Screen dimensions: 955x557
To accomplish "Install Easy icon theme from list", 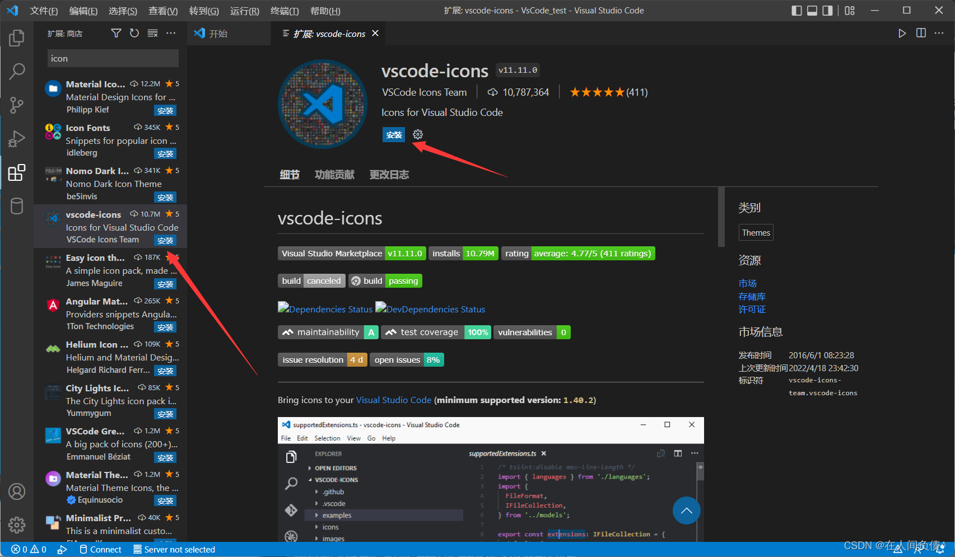I will click(165, 284).
